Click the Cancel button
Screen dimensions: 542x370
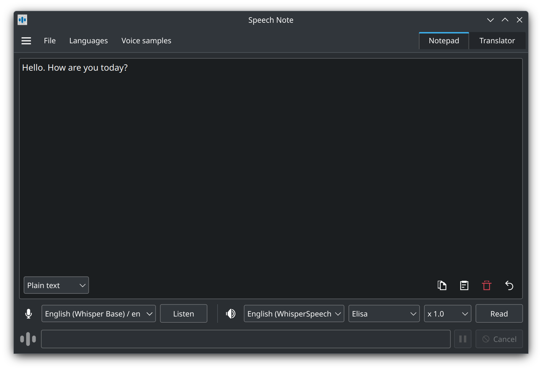pyautogui.click(x=499, y=339)
